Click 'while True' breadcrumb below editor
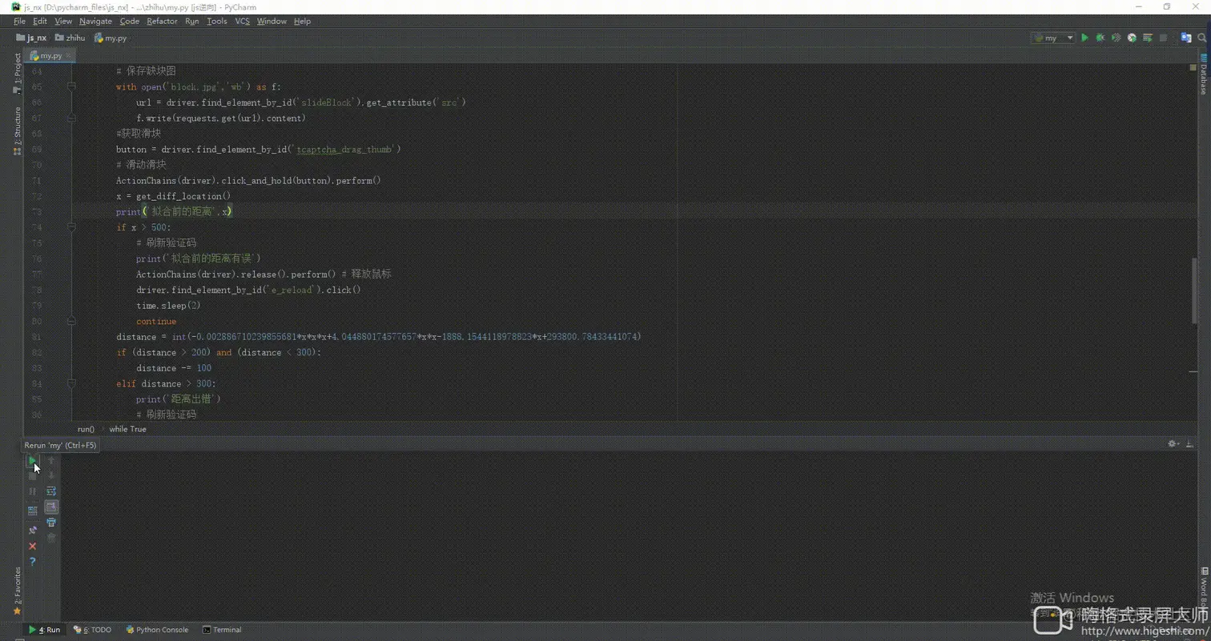 click(x=127, y=429)
